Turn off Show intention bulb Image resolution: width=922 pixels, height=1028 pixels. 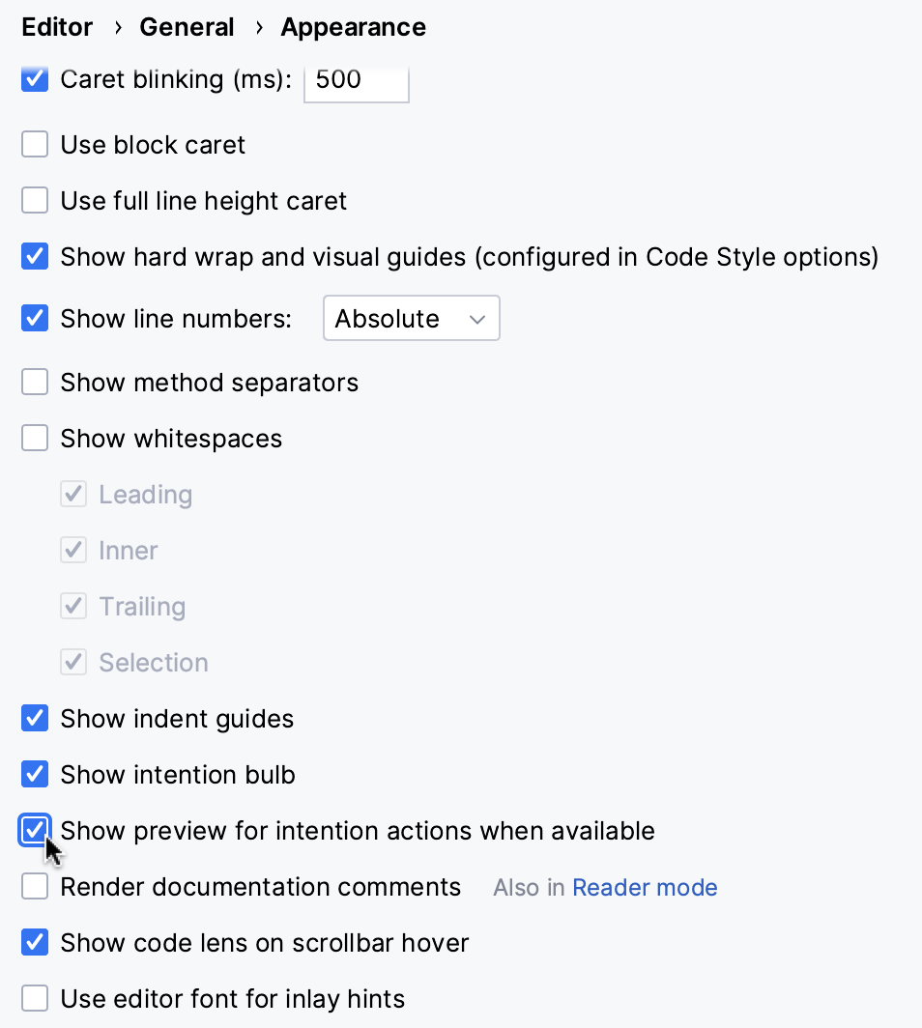point(35,774)
